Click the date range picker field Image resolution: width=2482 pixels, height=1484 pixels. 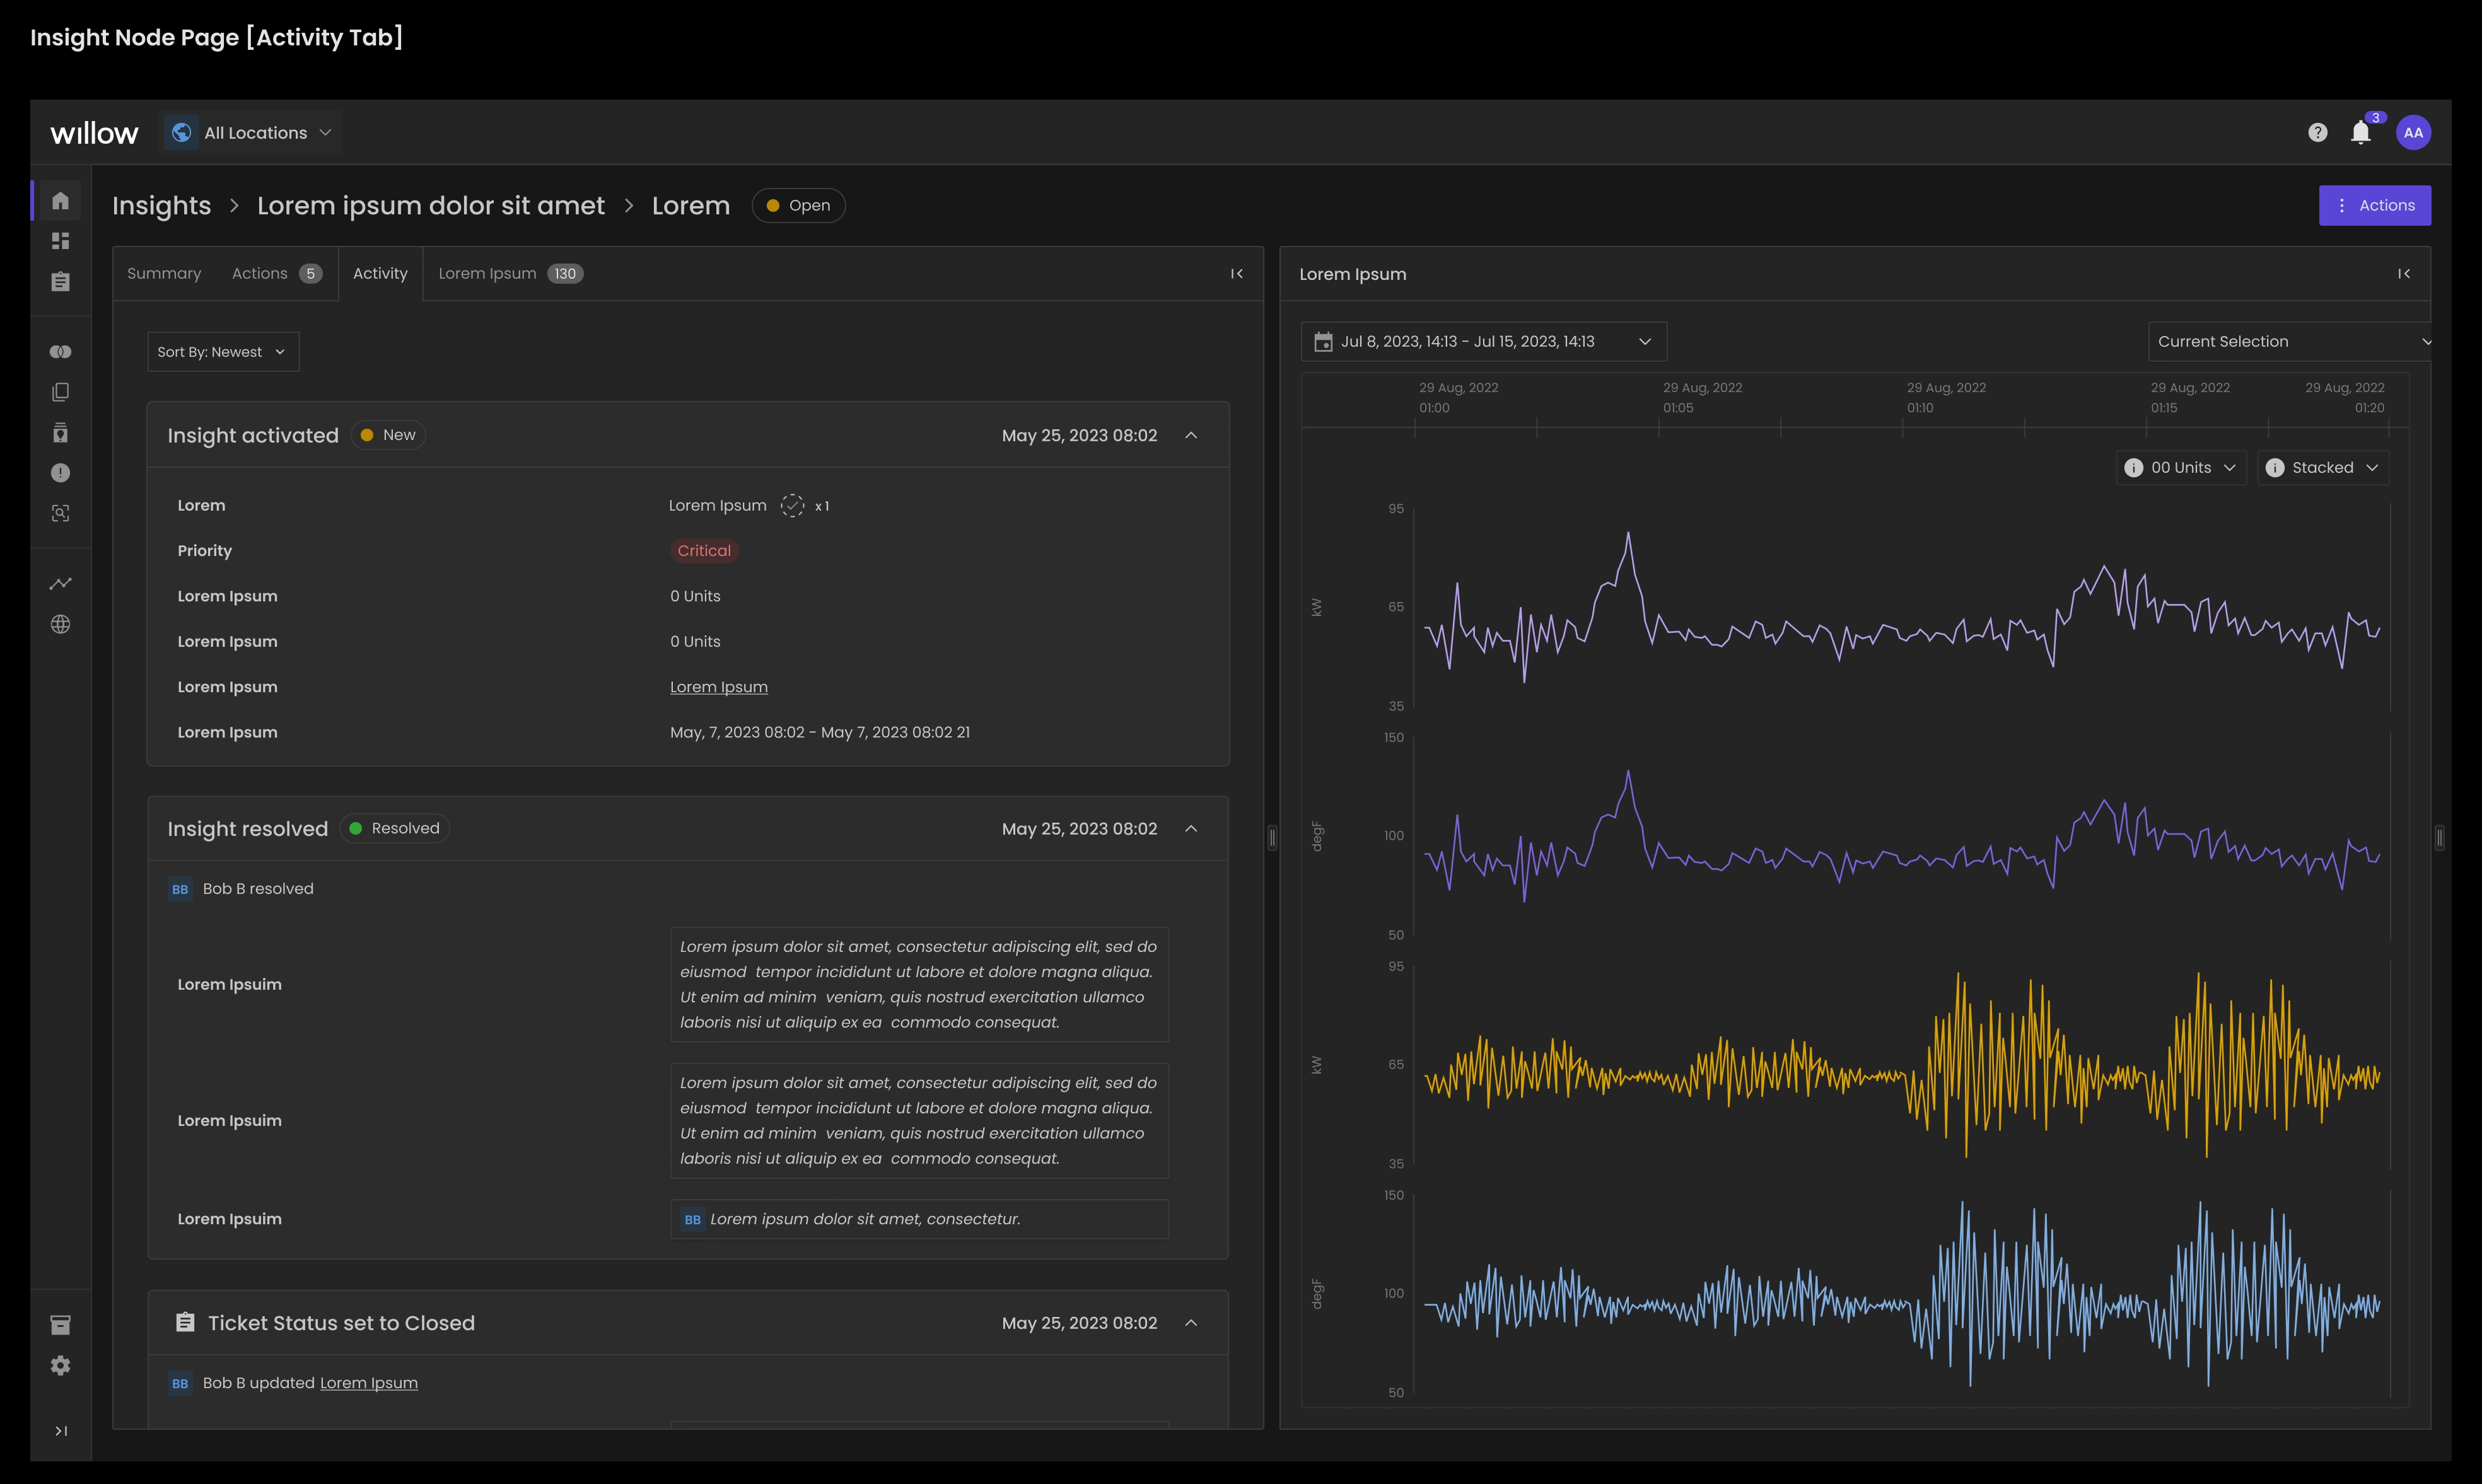pos(1483,342)
